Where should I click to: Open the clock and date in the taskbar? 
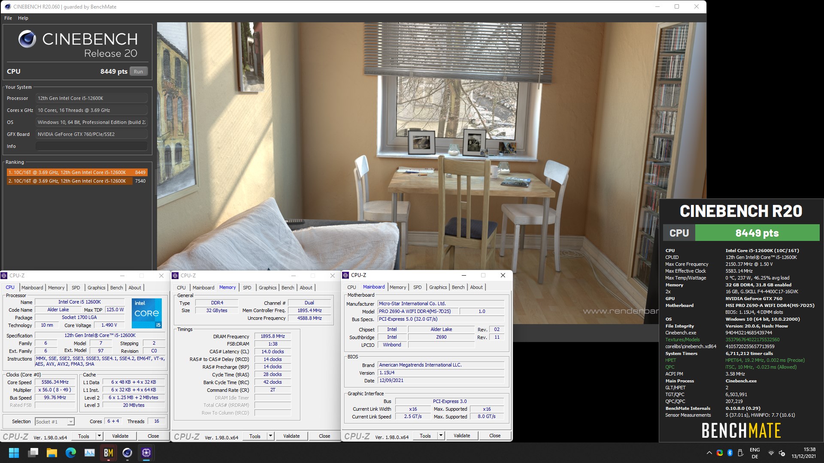point(803,453)
